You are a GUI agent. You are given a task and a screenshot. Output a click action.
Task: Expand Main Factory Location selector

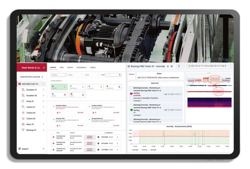(x=31, y=77)
